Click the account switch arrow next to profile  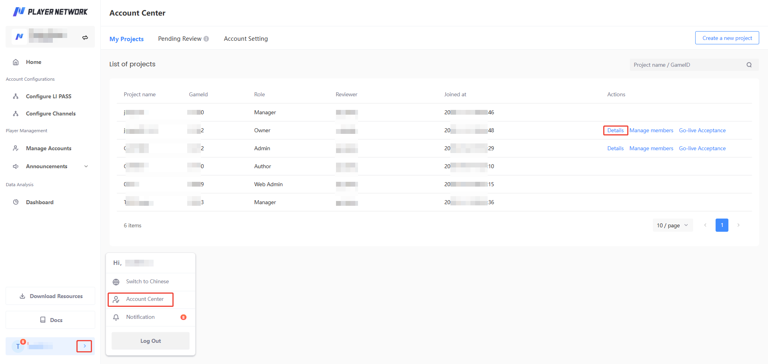pyautogui.click(x=84, y=37)
